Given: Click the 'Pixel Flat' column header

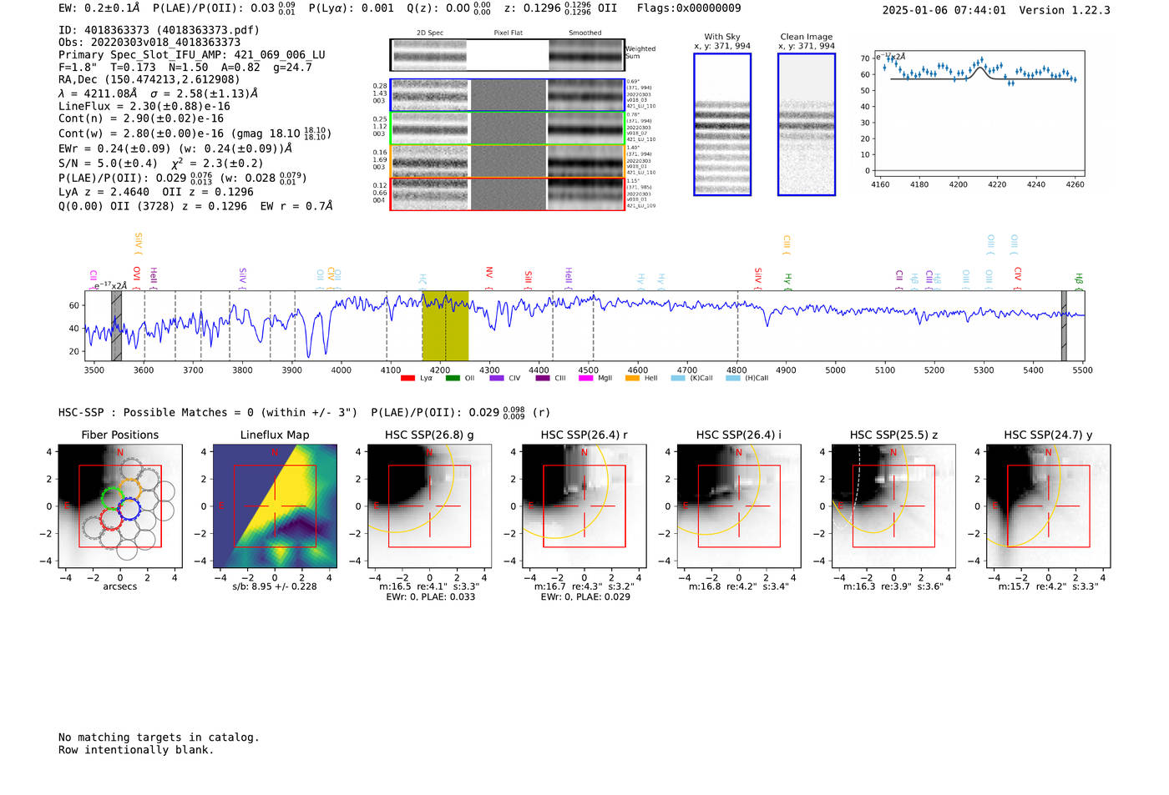Looking at the screenshot, I should tap(508, 33).
